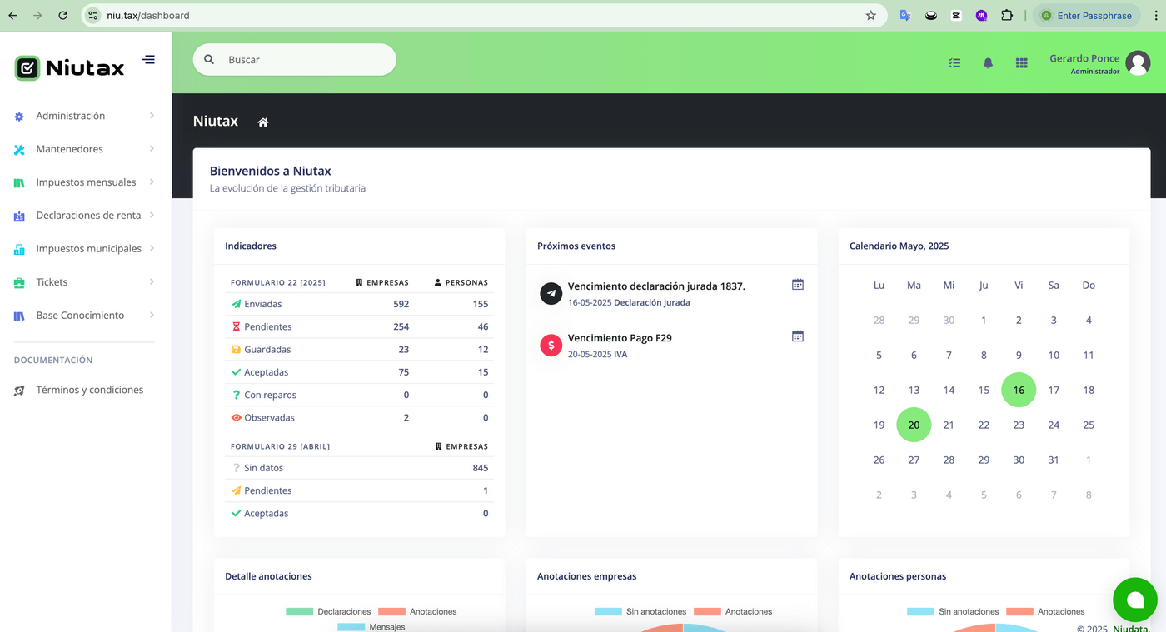Viewport: 1166px width, 632px height.
Task: Toggle Sin anotaciones legend in Anotaciones empresas
Action: [x=640, y=611]
